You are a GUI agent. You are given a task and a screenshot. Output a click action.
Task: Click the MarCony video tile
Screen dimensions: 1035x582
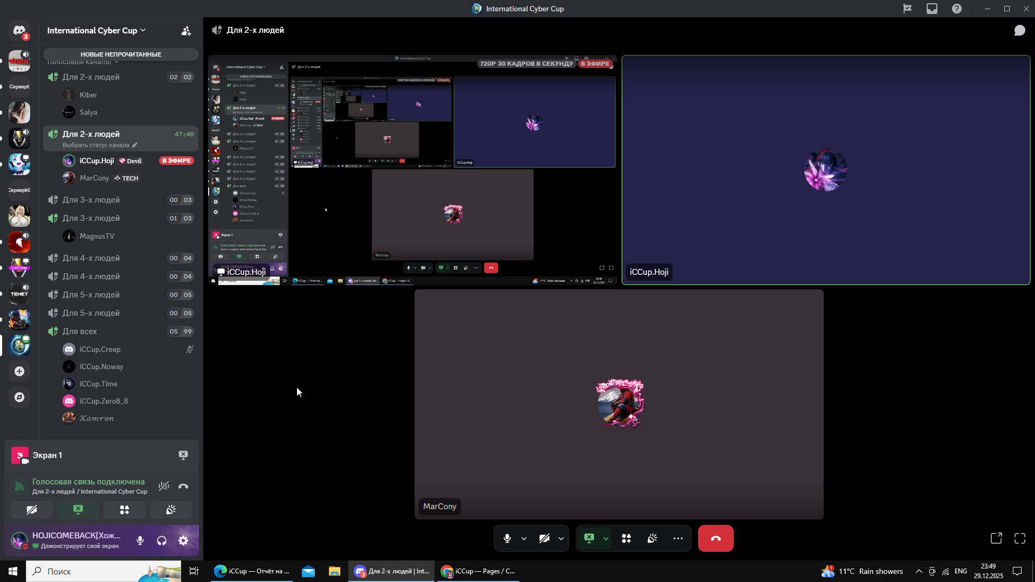tap(619, 404)
